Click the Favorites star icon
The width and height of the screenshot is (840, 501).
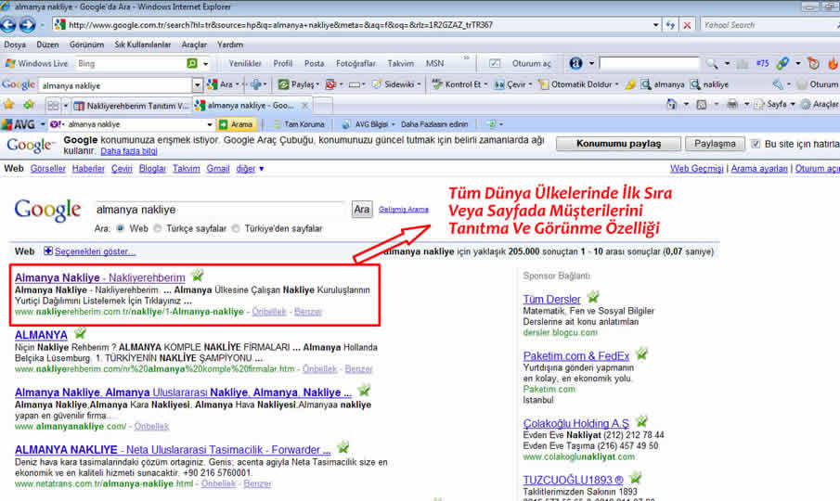click(x=9, y=105)
